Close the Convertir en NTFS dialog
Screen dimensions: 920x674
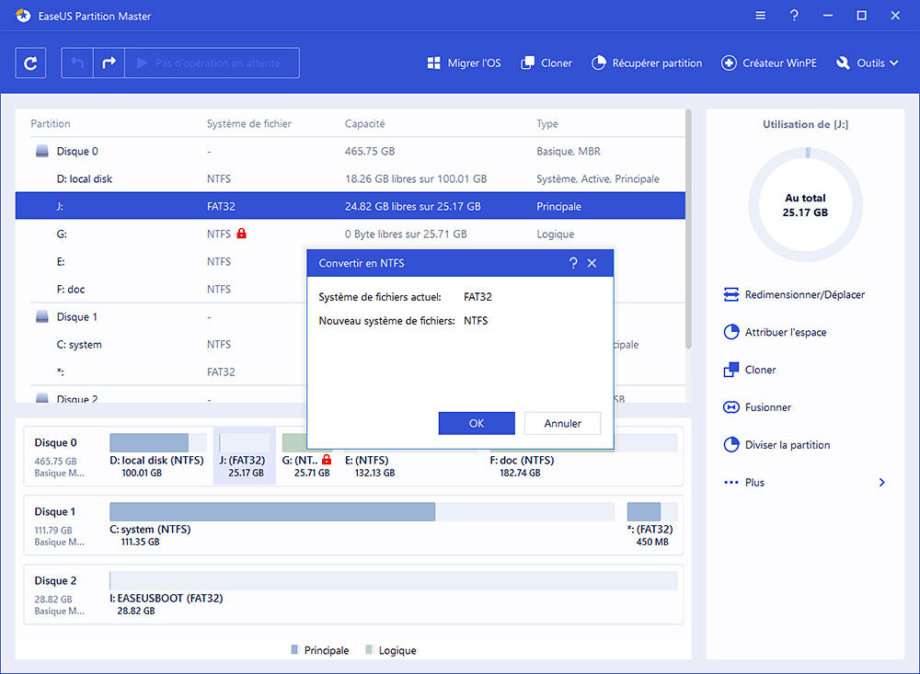click(x=592, y=263)
